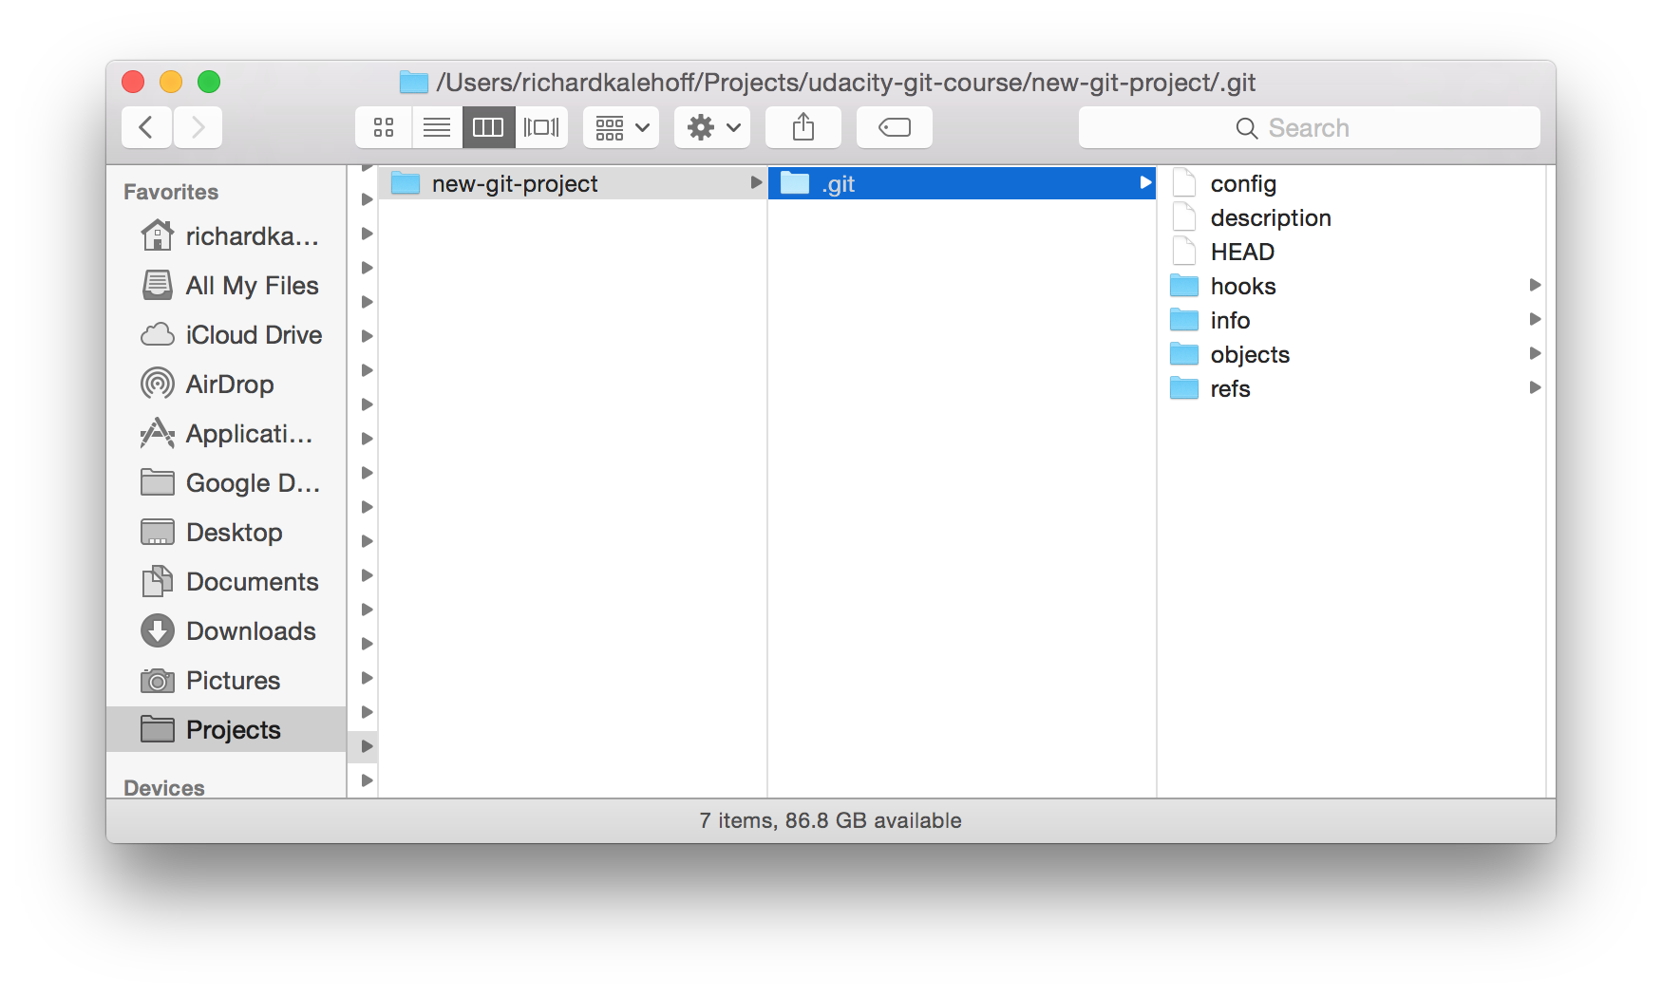
Task: Select the Projects sidebar favorite
Action: click(233, 729)
